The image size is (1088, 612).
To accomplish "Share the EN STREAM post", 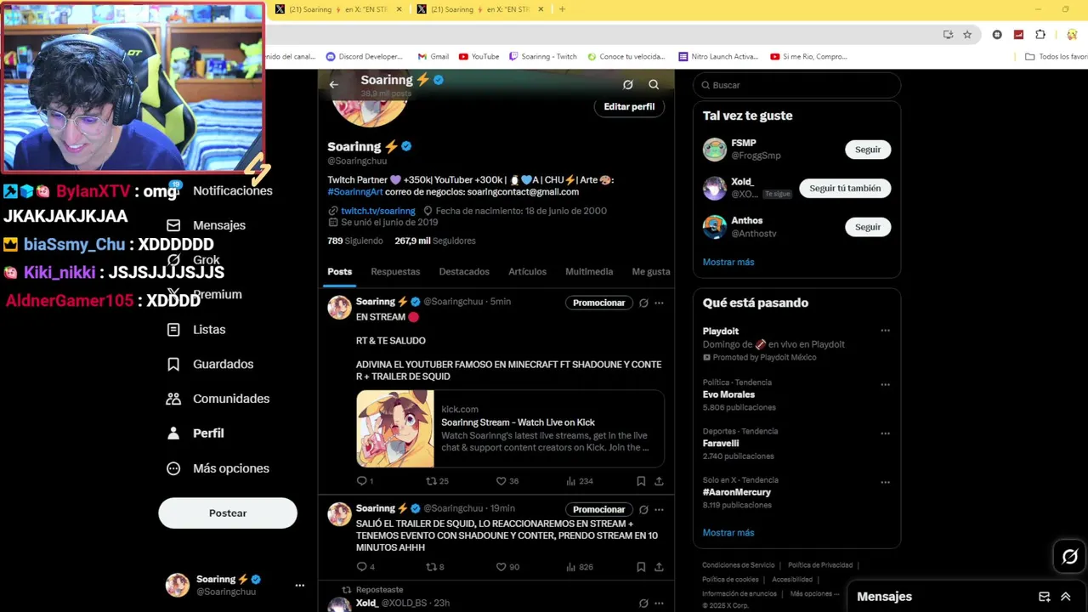I will point(659,481).
